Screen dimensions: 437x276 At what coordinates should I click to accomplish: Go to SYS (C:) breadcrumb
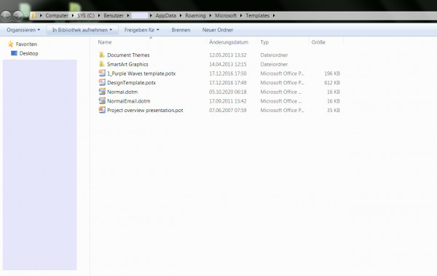coord(86,15)
